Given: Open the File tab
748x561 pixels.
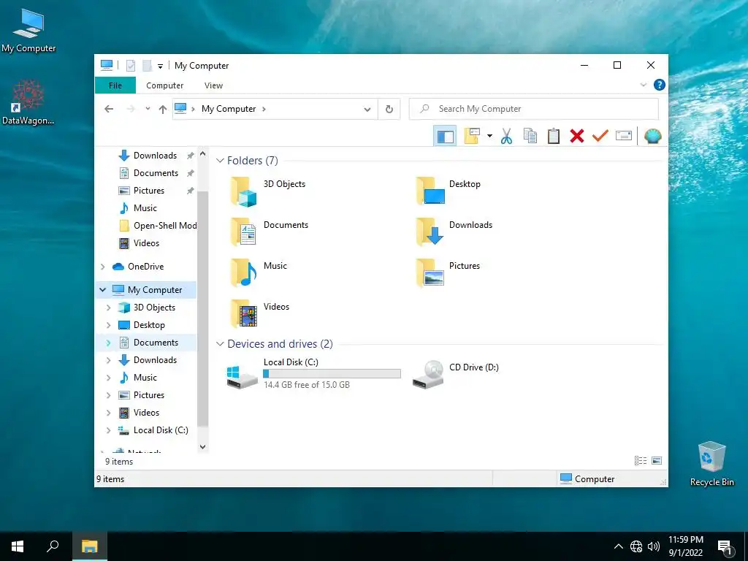Looking at the screenshot, I should [x=115, y=85].
